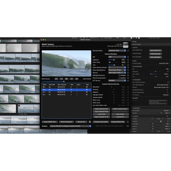Click the Load Preset button
This screenshot has width=171, height=171.
pos(101,114)
